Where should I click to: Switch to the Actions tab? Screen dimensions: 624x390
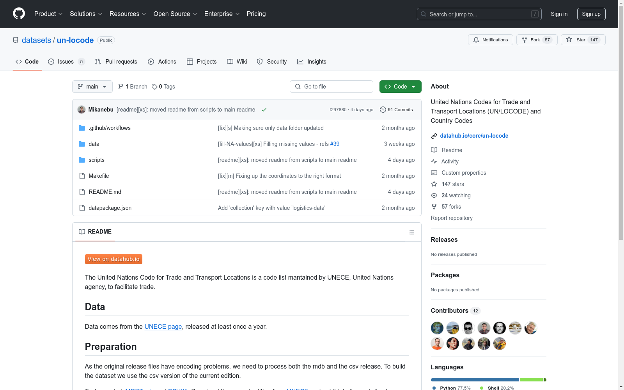pyautogui.click(x=162, y=62)
